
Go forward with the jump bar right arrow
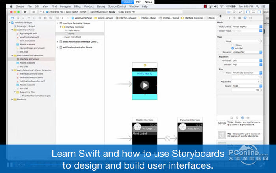click(67, 18)
